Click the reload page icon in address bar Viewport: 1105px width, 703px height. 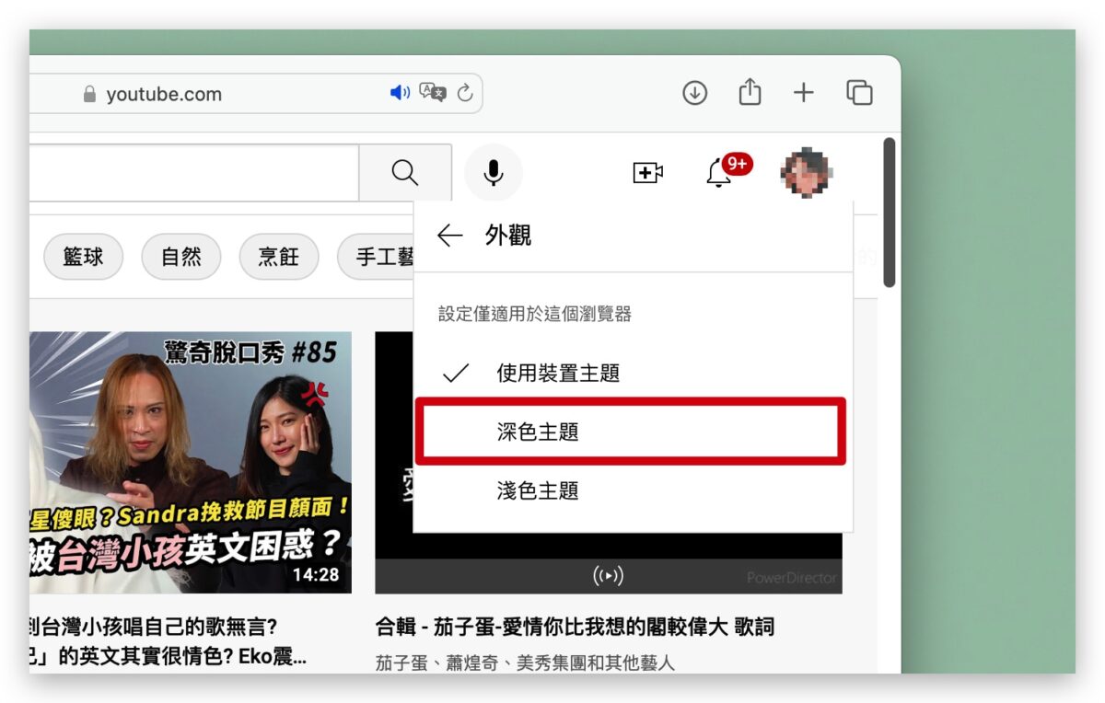tap(465, 93)
